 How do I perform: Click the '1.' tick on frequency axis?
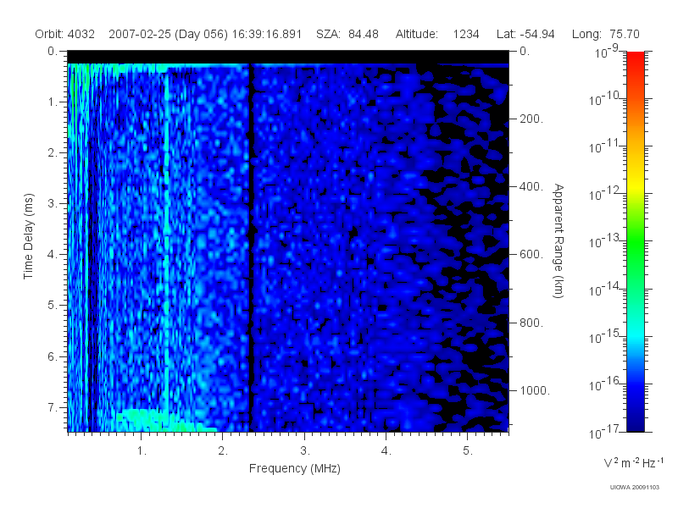coord(142,450)
